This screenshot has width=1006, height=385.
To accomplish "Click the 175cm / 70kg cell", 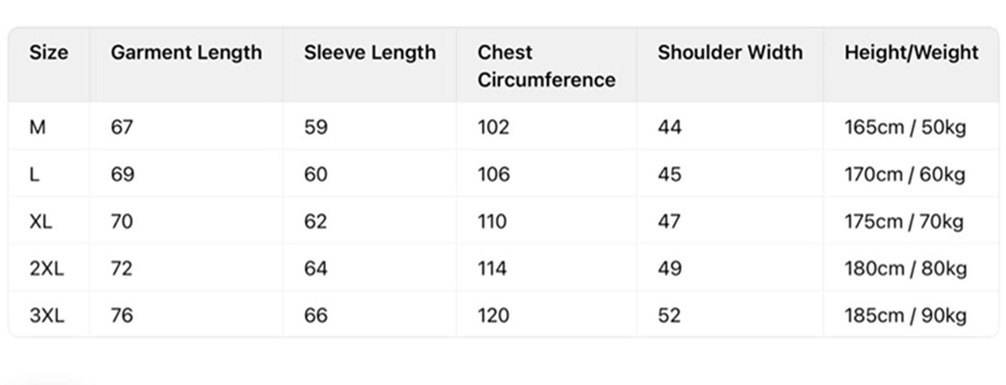I will coord(904,222).
